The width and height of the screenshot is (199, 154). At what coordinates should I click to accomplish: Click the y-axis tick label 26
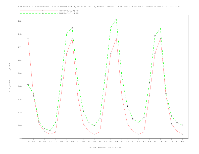tap(19, 21)
